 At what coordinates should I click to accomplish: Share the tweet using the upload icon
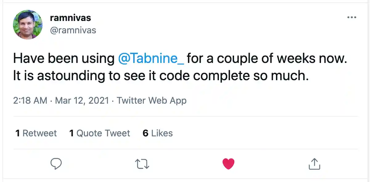314,163
